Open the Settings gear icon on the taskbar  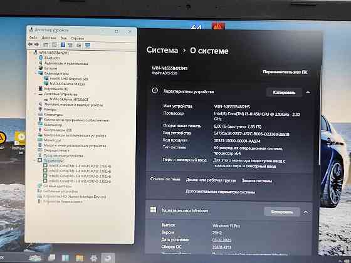point(93,258)
